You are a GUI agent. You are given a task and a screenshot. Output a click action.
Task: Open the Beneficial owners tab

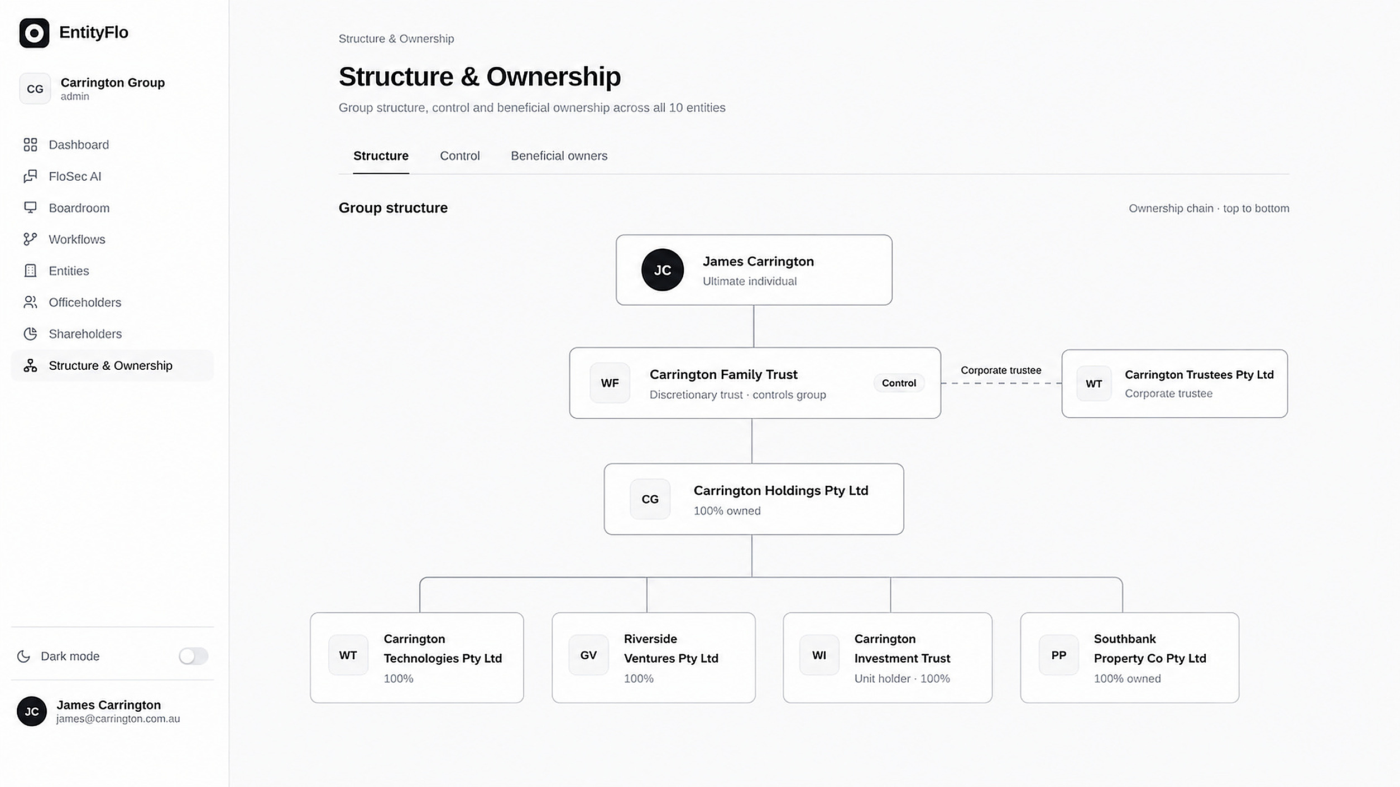559,156
